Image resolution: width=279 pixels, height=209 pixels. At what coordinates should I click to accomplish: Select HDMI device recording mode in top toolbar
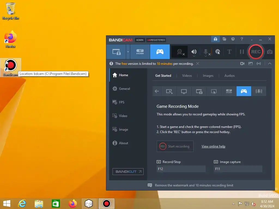click(x=140, y=52)
